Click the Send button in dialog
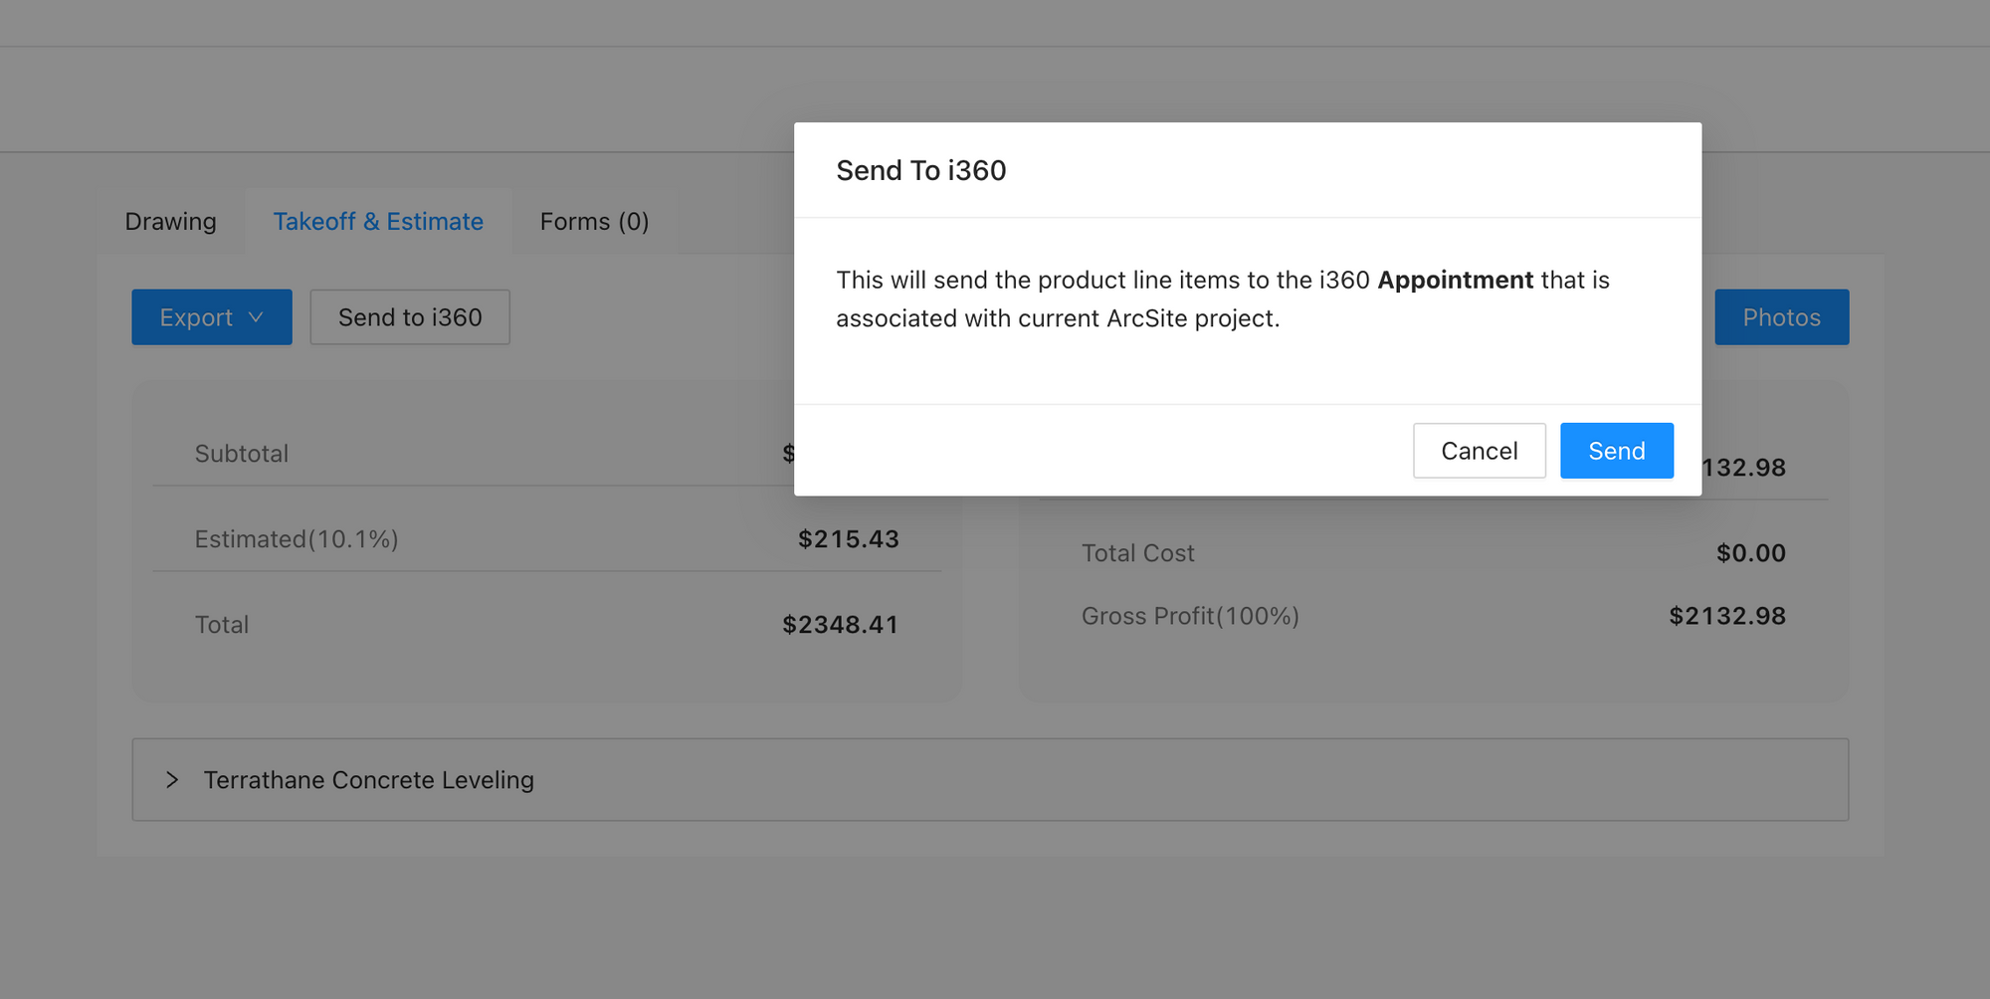 [x=1616, y=451]
